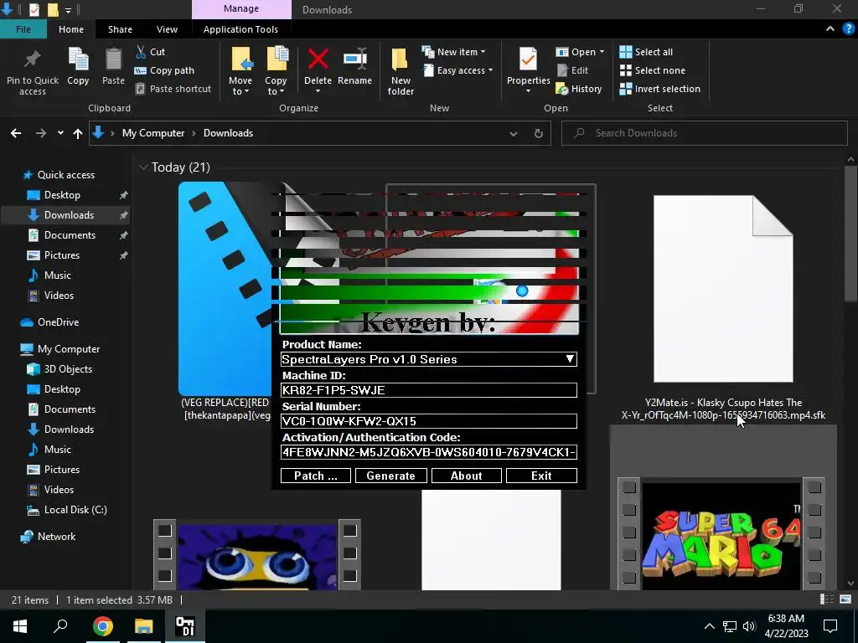Click the Manage contextual tab
Screen dimensions: 858x643
coord(241,9)
